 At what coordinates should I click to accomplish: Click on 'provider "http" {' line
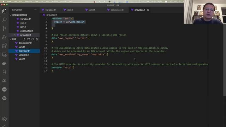(x=63, y=67)
